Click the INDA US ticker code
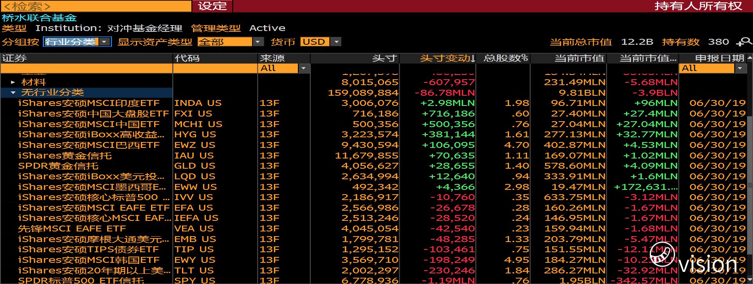The width and height of the screenshot is (753, 284). [x=198, y=103]
